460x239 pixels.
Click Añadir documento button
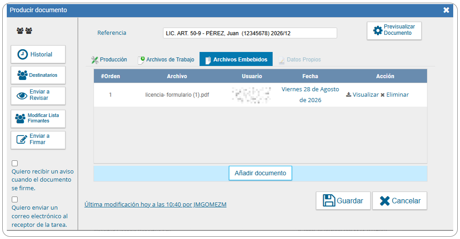[260, 173]
